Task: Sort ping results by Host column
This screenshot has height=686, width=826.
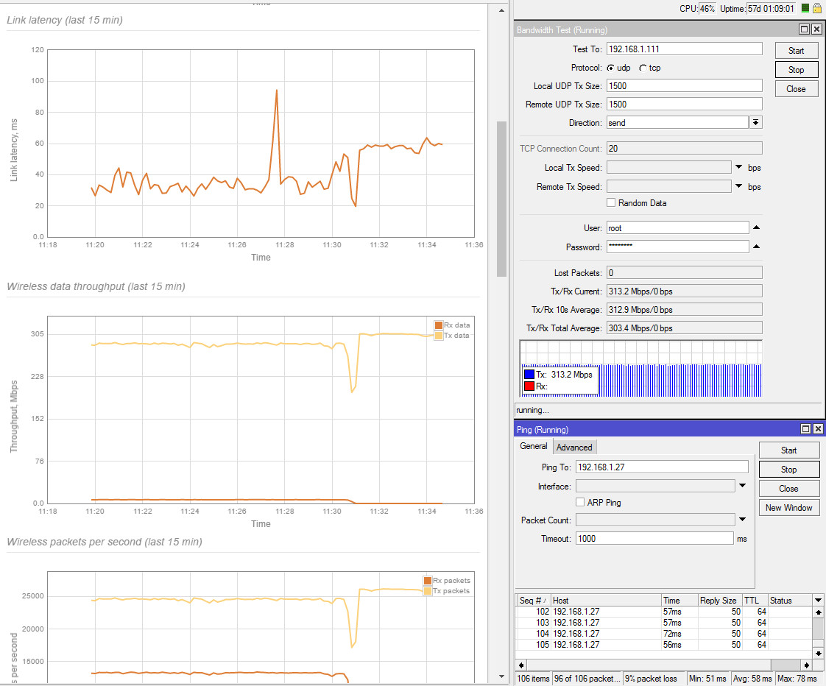Action: click(x=606, y=600)
